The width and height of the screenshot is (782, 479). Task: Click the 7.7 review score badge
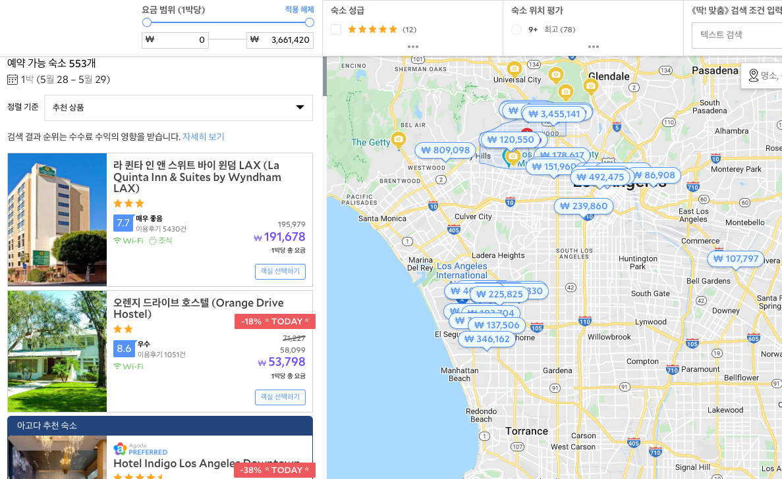point(123,223)
